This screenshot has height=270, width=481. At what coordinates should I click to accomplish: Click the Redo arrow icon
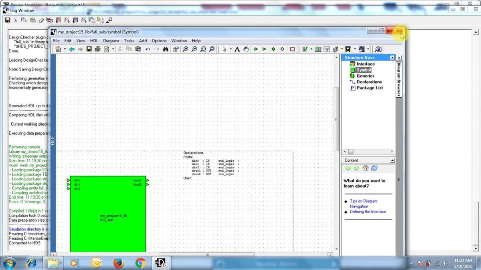(157, 49)
